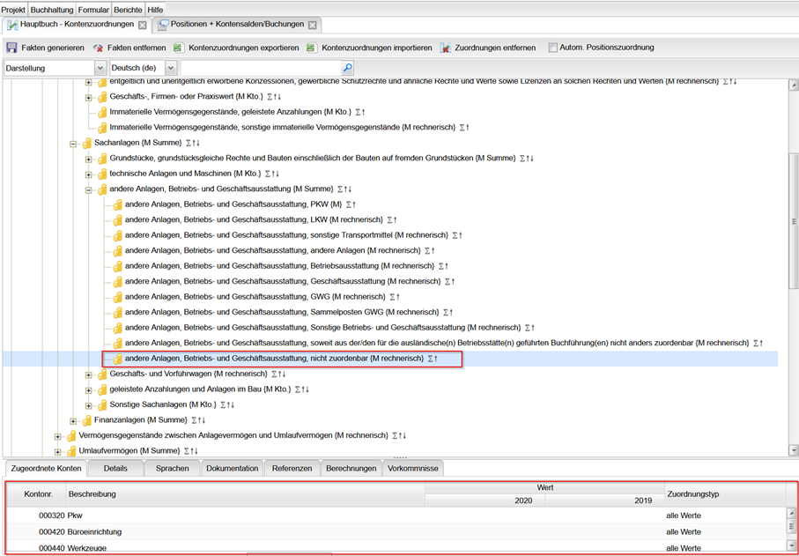The height and width of the screenshot is (556, 799).
Task: Click the Fakten generieren save icon
Action: (x=11, y=48)
